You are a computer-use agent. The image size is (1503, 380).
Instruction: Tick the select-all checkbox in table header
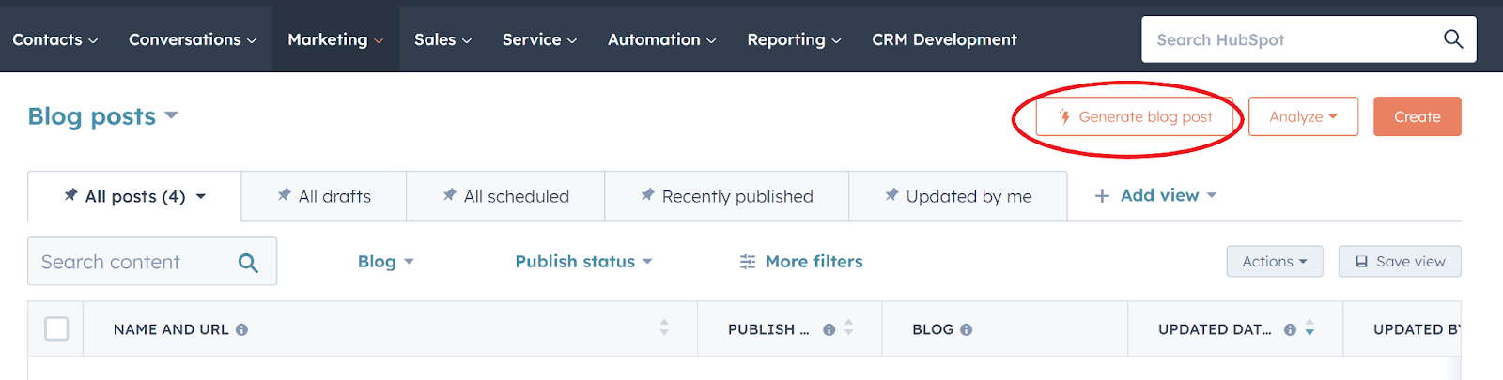click(56, 328)
